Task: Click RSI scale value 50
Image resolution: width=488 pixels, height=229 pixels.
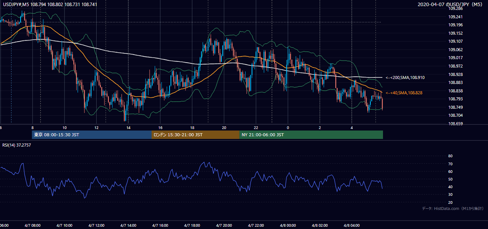Action: [450, 179]
